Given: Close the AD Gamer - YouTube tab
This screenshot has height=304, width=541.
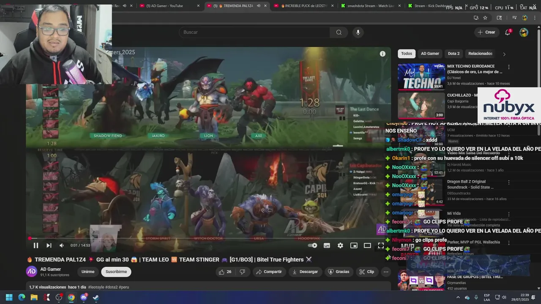Looking at the screenshot, I should click(198, 6).
